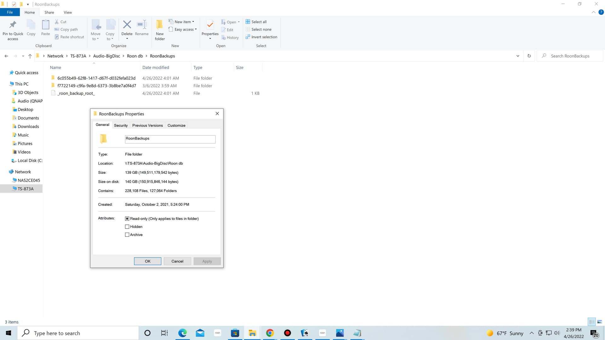Open recent locations dropdown arrow
The width and height of the screenshot is (605, 340).
[x=23, y=56]
